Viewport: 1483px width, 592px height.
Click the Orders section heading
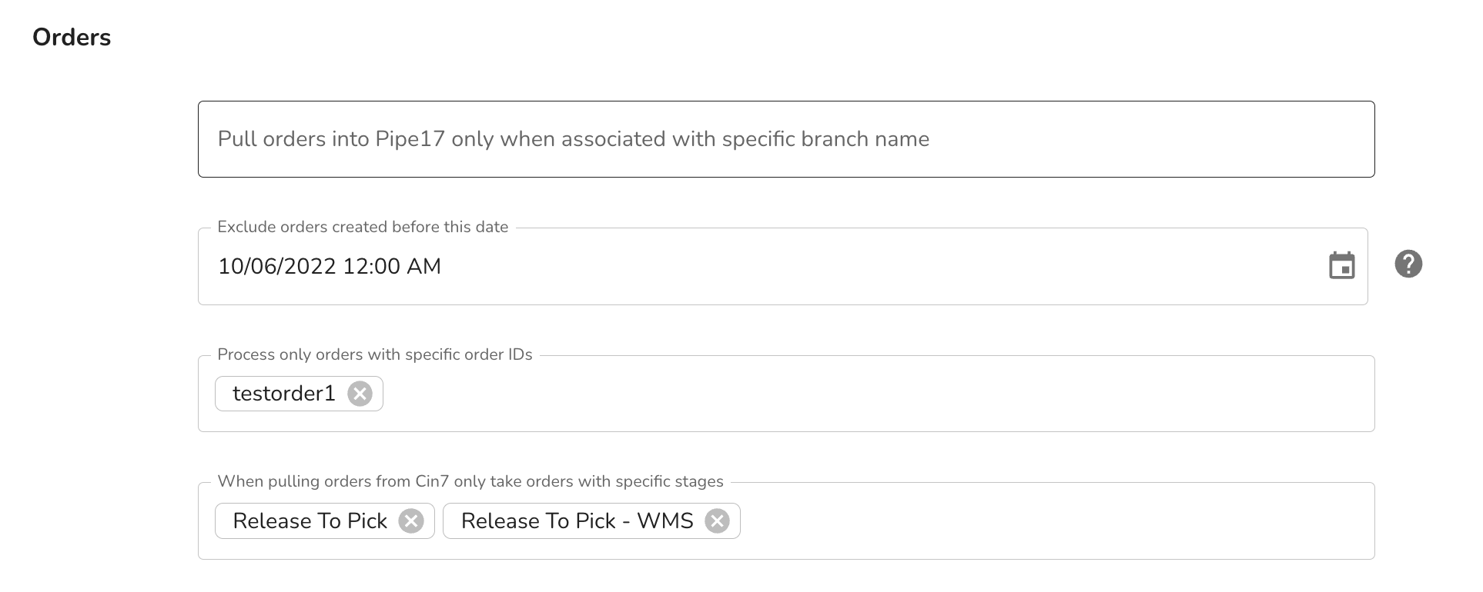tap(72, 38)
